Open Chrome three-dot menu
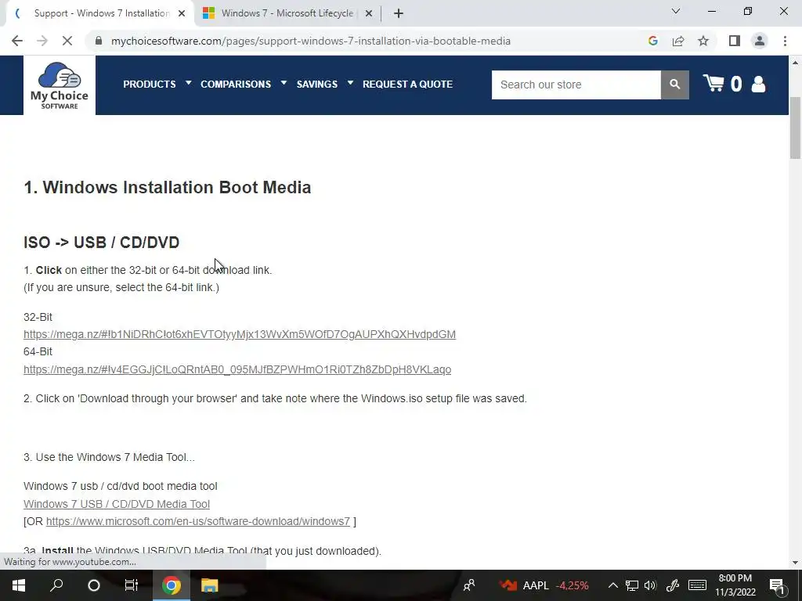 click(x=785, y=41)
